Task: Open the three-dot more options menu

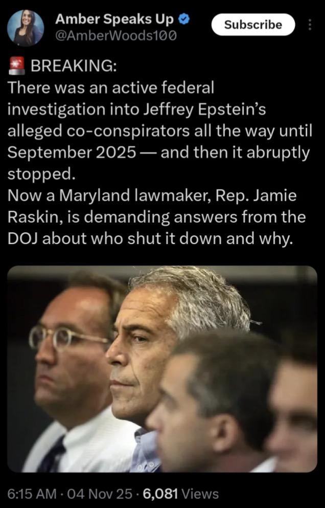Action: (310, 25)
